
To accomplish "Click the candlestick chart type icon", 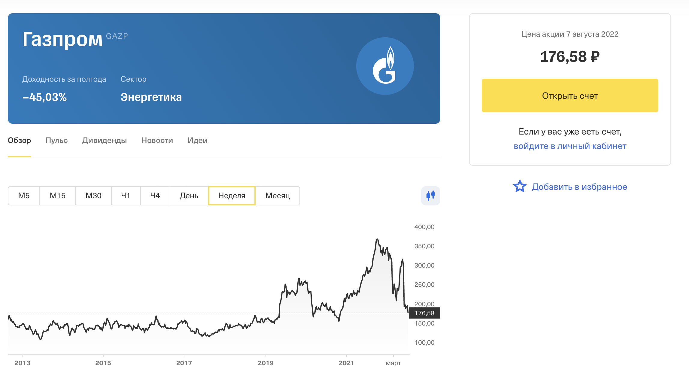I will click(430, 196).
